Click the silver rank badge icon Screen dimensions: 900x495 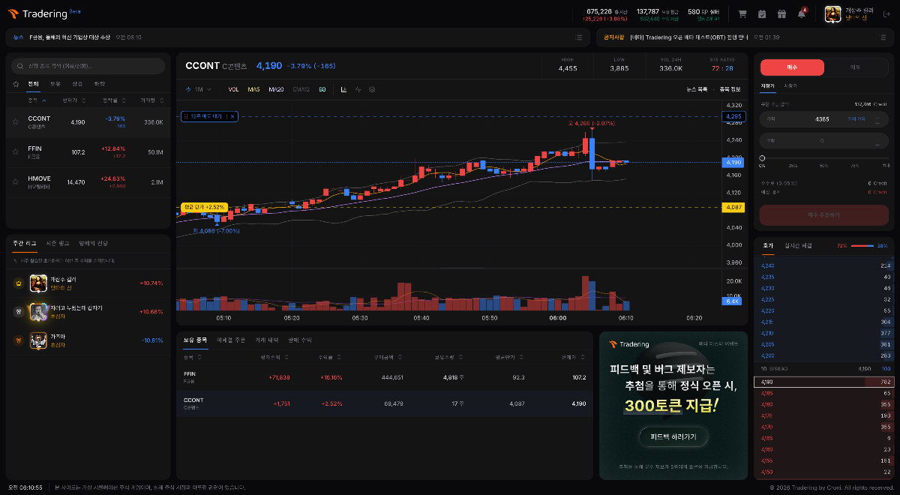pyautogui.click(x=18, y=311)
